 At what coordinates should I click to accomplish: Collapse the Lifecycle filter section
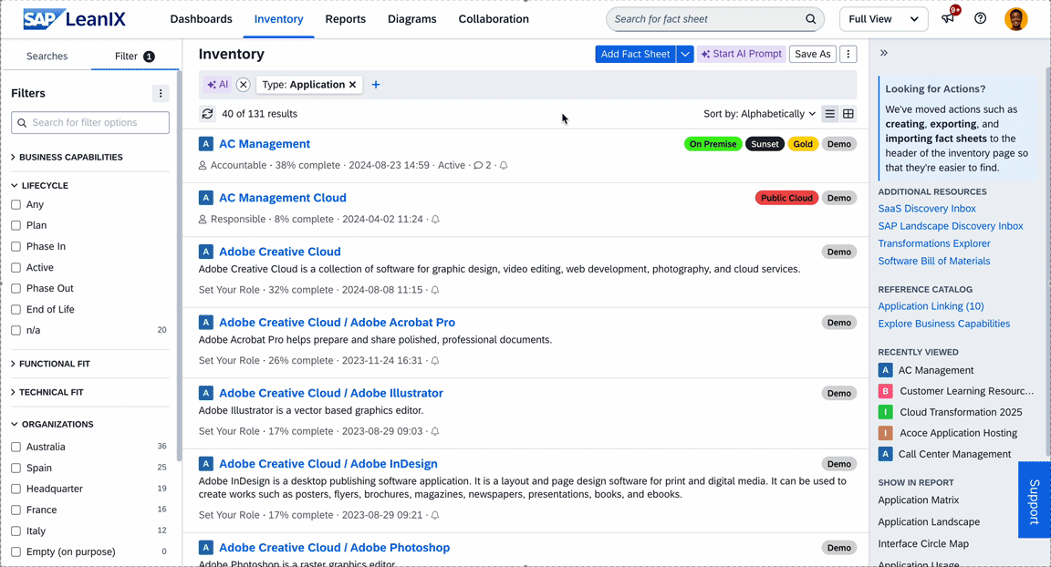[x=40, y=185]
